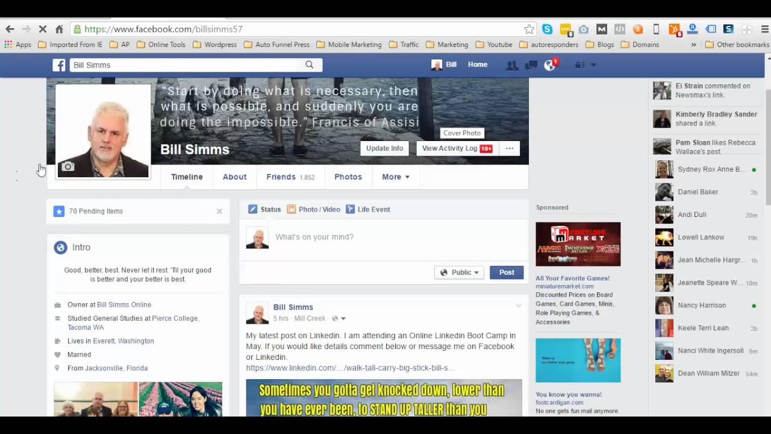Open the post privacy dropdown next to Mill Creek

[x=339, y=318]
